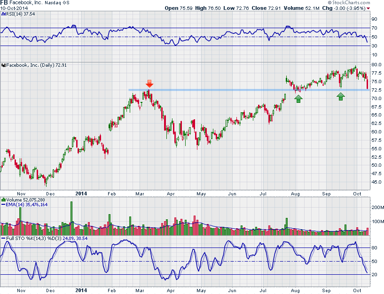
Task: Click the Volume 52,075,280 legend text
Action: [25, 200]
